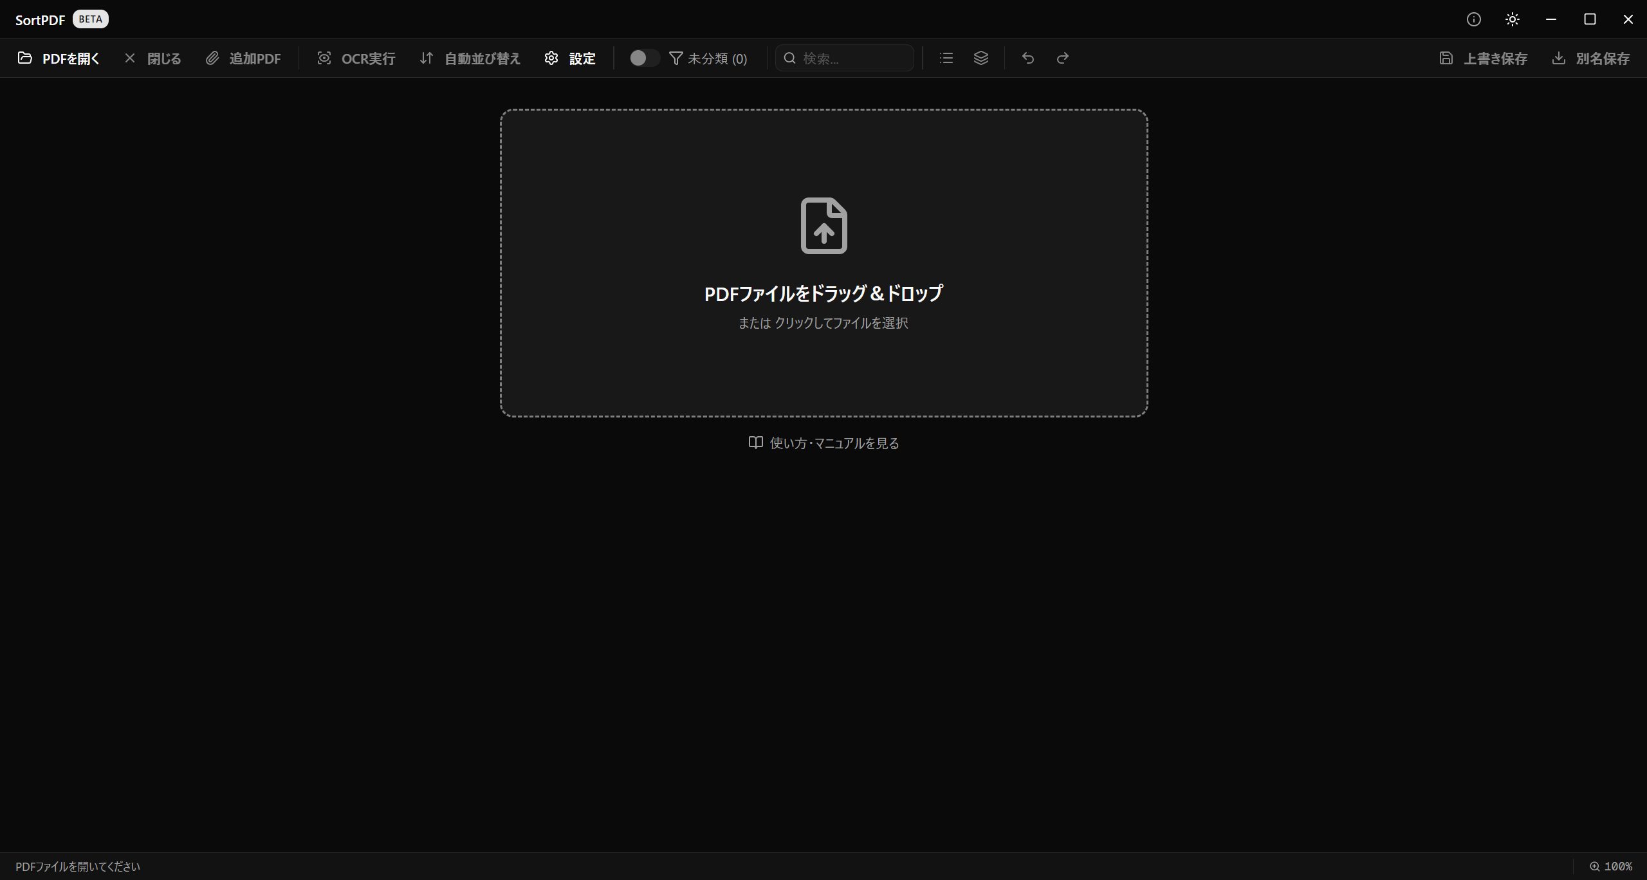
Task: Save with 上書き保存
Action: pos(1484,58)
